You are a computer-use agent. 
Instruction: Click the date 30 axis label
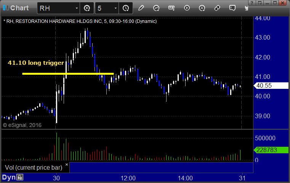coord(56,178)
